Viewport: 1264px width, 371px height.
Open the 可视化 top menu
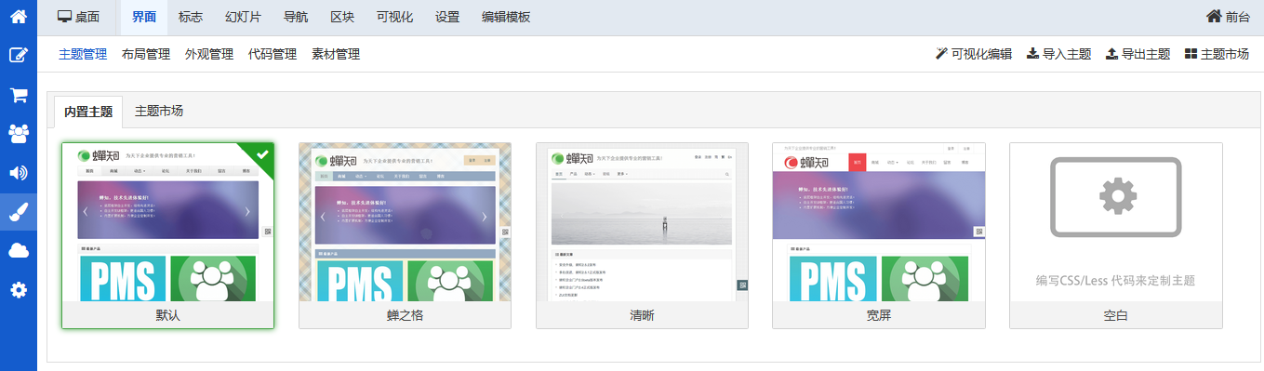pos(395,17)
